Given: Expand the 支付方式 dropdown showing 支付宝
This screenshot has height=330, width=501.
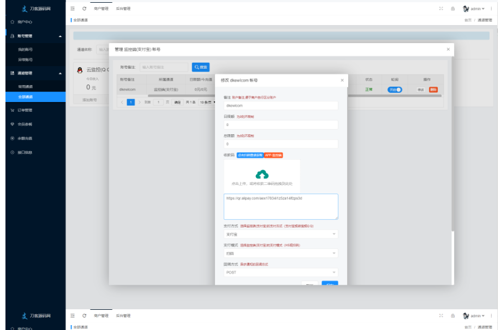Looking at the screenshot, I should tap(281, 235).
